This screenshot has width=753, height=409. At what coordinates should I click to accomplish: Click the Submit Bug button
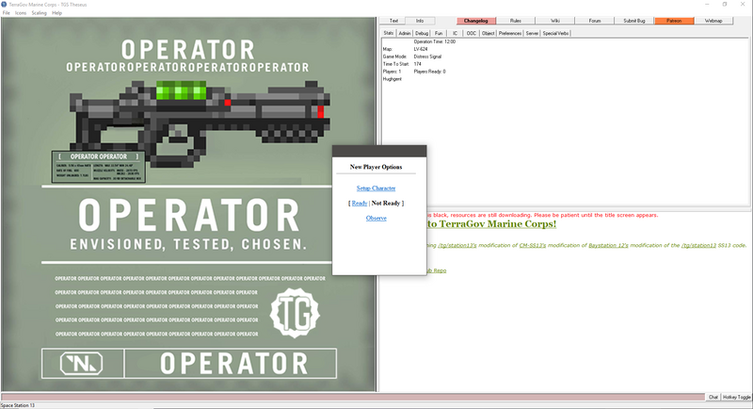[634, 21]
